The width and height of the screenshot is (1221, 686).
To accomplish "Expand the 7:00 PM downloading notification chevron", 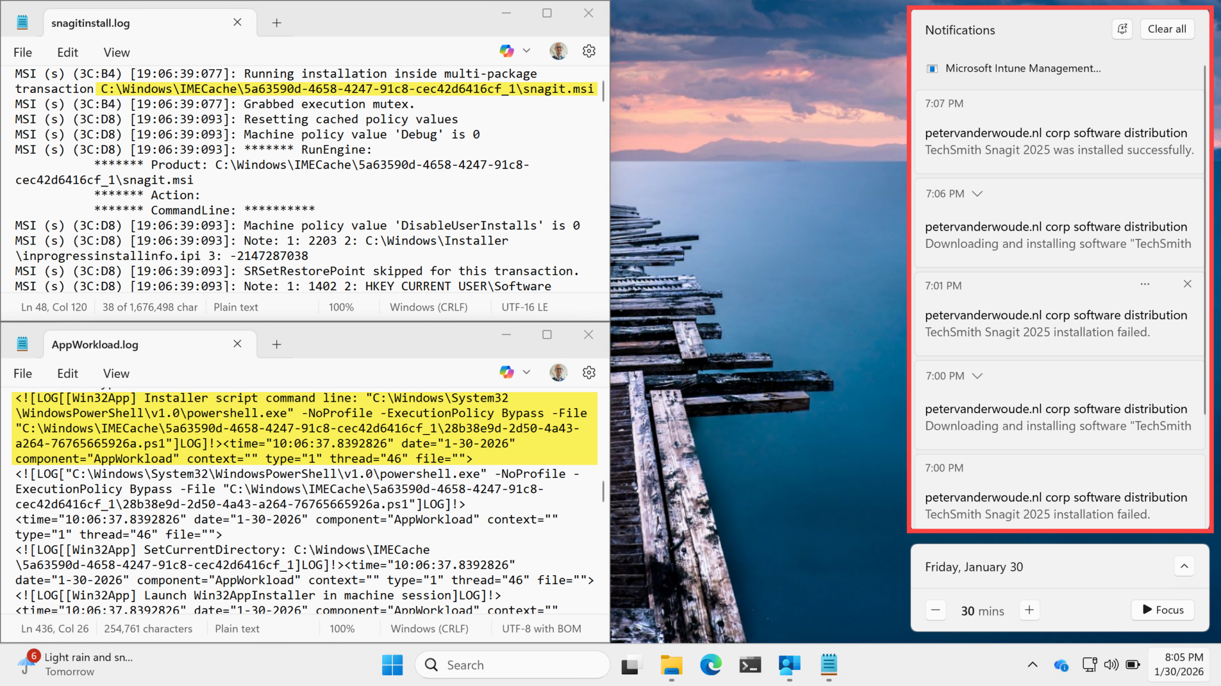I will [x=977, y=376].
